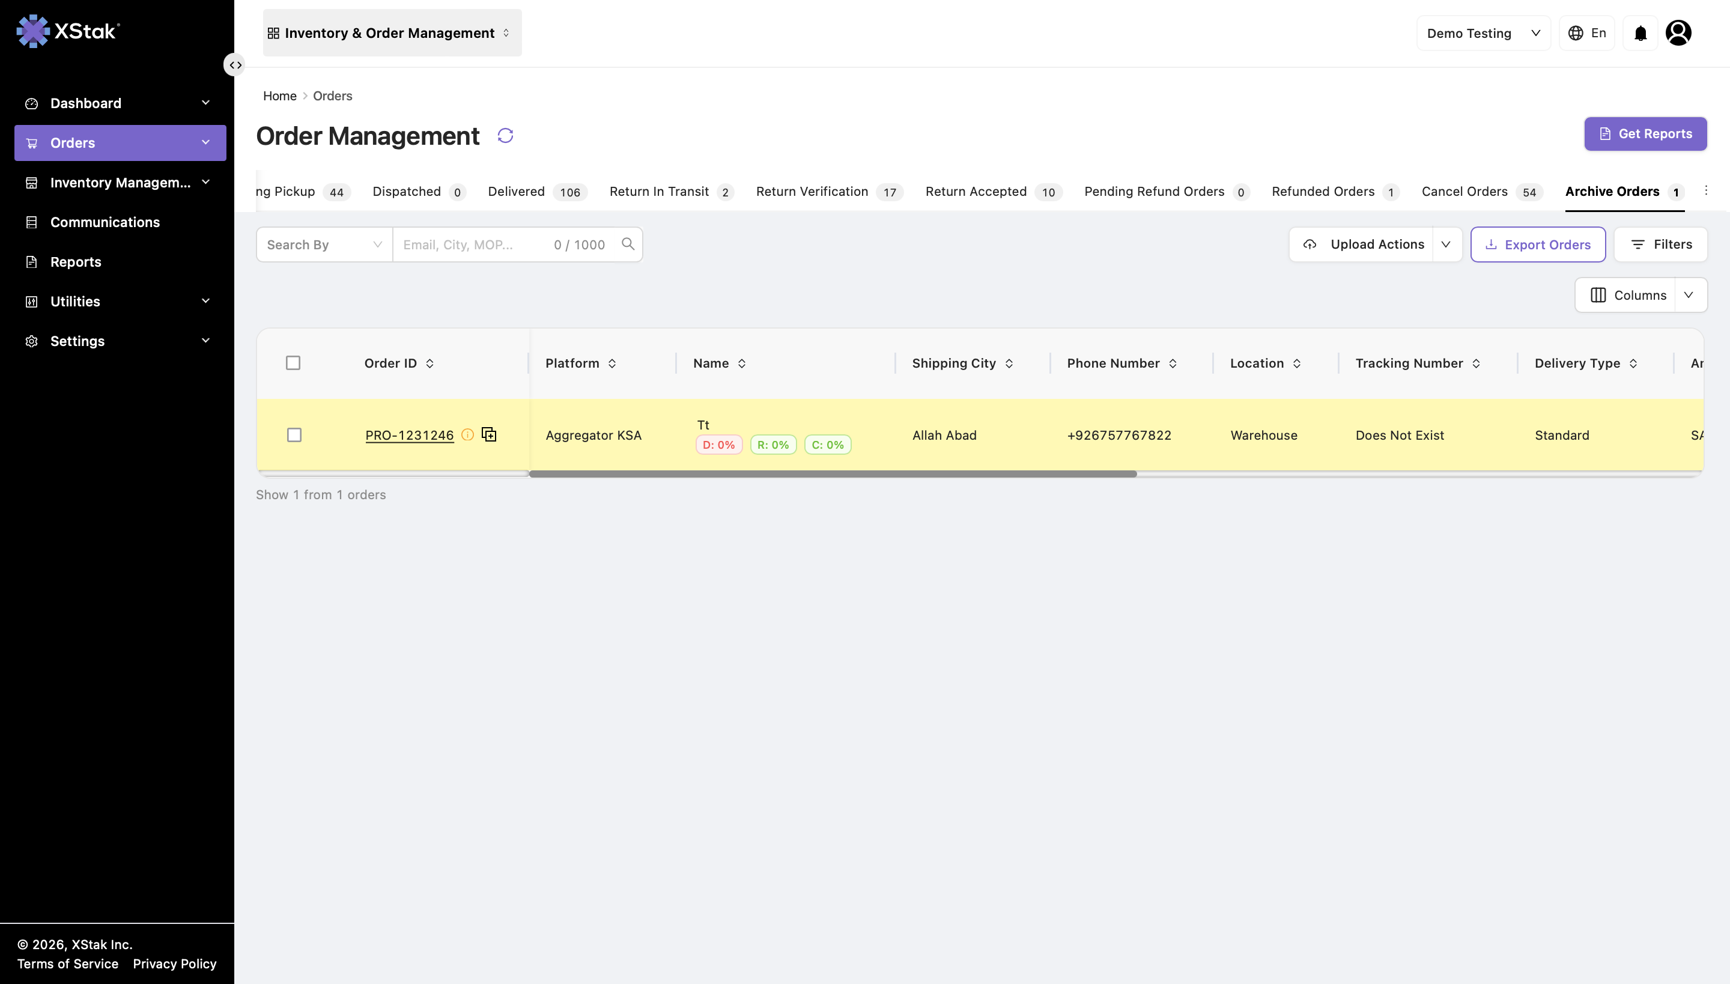
Task: Switch to the Return Accepted tab
Action: click(x=994, y=191)
